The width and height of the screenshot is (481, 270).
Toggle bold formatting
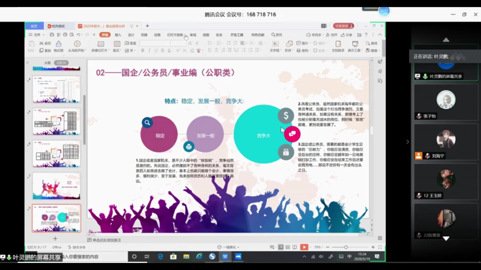143,51
